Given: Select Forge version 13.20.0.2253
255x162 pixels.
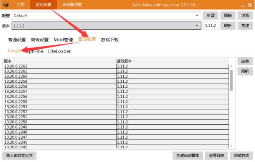Looking at the screenshot, I should click(x=116, y=106).
